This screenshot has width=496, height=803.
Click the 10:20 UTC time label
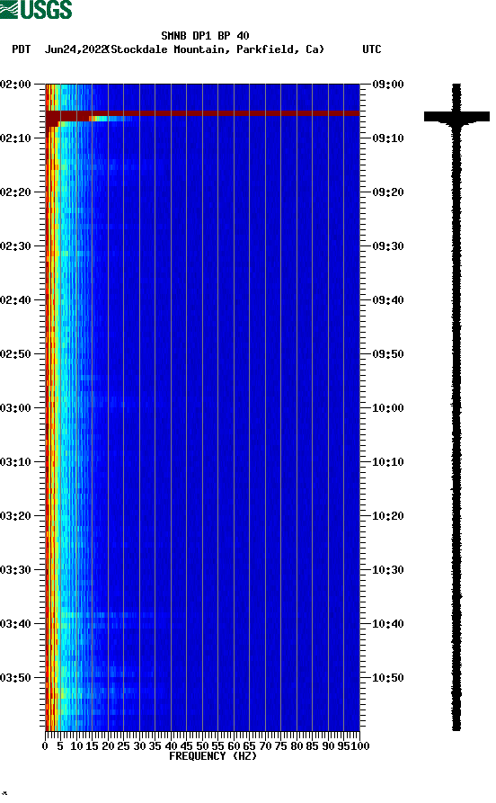click(x=388, y=516)
